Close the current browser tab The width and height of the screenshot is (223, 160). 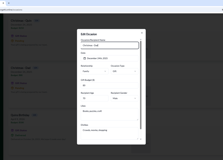pos(3,3)
